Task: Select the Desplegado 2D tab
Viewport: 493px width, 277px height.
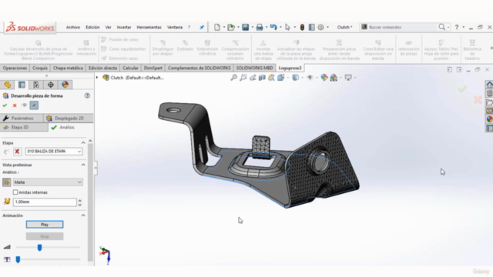Action: [x=69, y=118]
